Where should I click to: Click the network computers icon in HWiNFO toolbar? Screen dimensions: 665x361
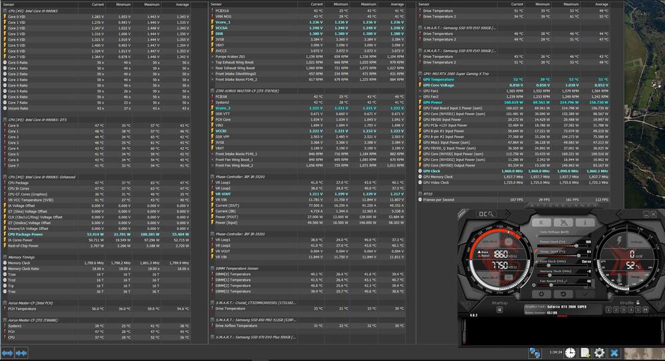535,352
